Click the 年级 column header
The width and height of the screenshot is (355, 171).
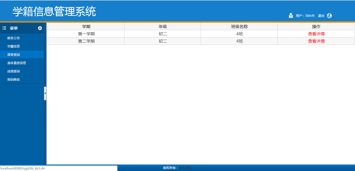(x=163, y=26)
